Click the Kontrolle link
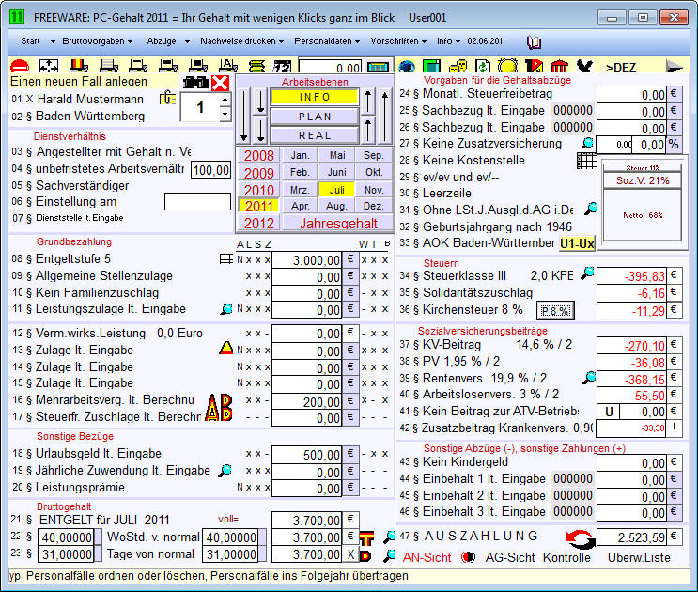This screenshot has height=592, width=698. 566,558
